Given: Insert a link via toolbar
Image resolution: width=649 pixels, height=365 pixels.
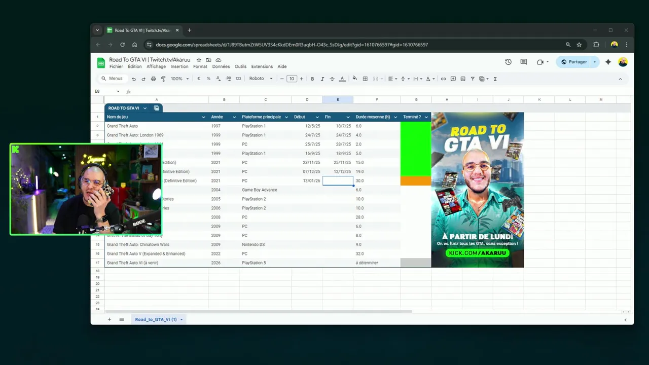Looking at the screenshot, I should click(x=443, y=79).
